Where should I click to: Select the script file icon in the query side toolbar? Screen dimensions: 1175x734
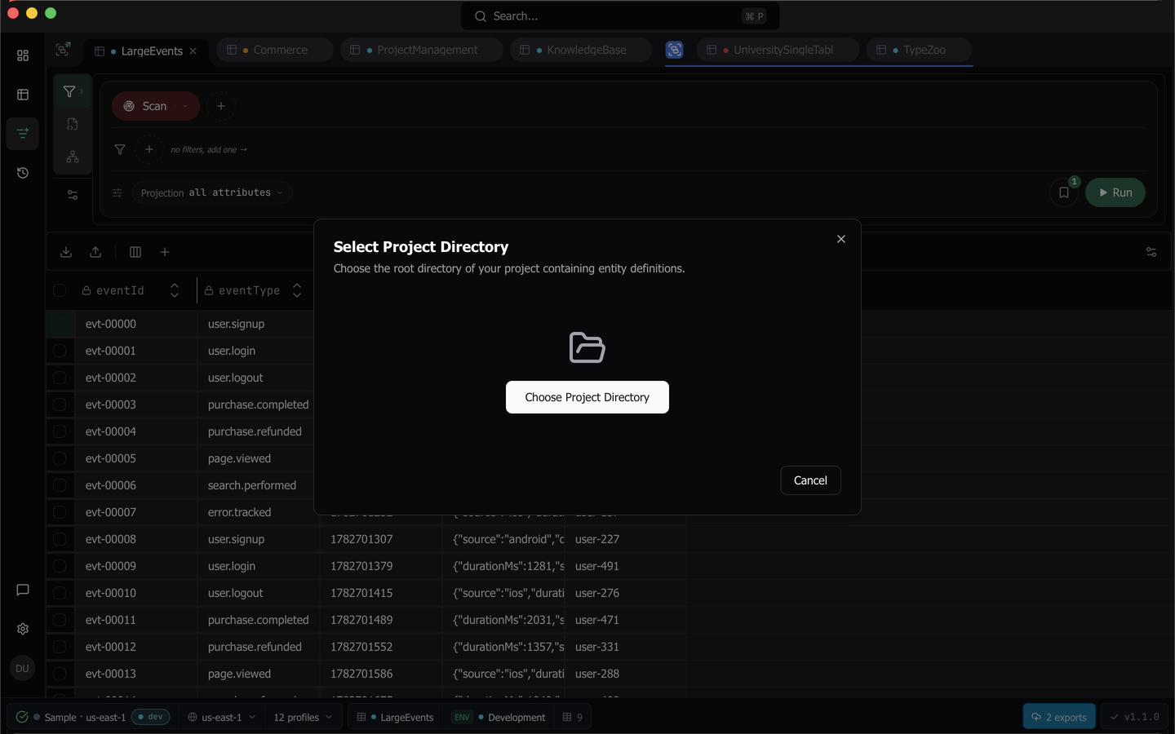click(73, 124)
